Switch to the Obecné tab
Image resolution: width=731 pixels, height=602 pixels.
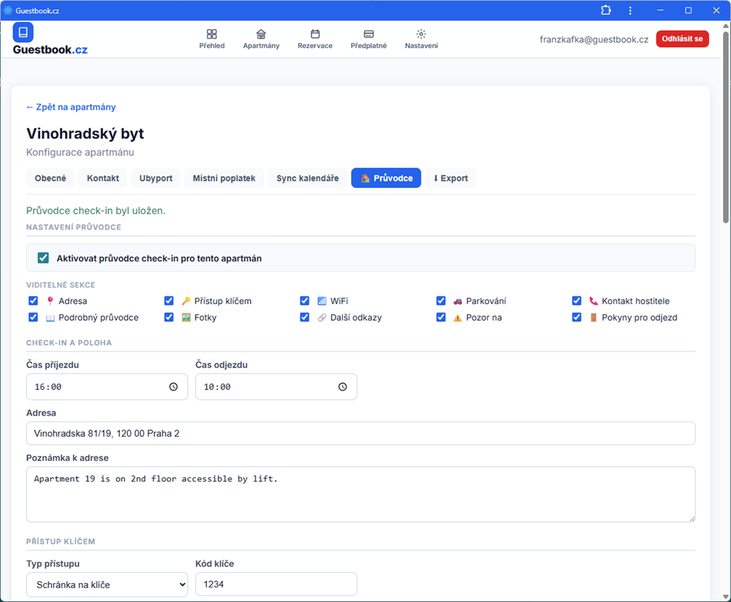tap(50, 178)
